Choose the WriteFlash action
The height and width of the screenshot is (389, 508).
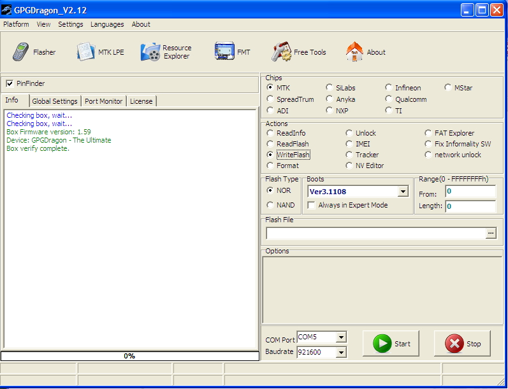click(x=270, y=155)
